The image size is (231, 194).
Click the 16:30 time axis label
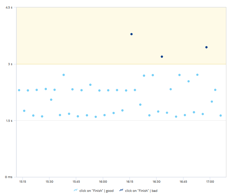[156, 182]
